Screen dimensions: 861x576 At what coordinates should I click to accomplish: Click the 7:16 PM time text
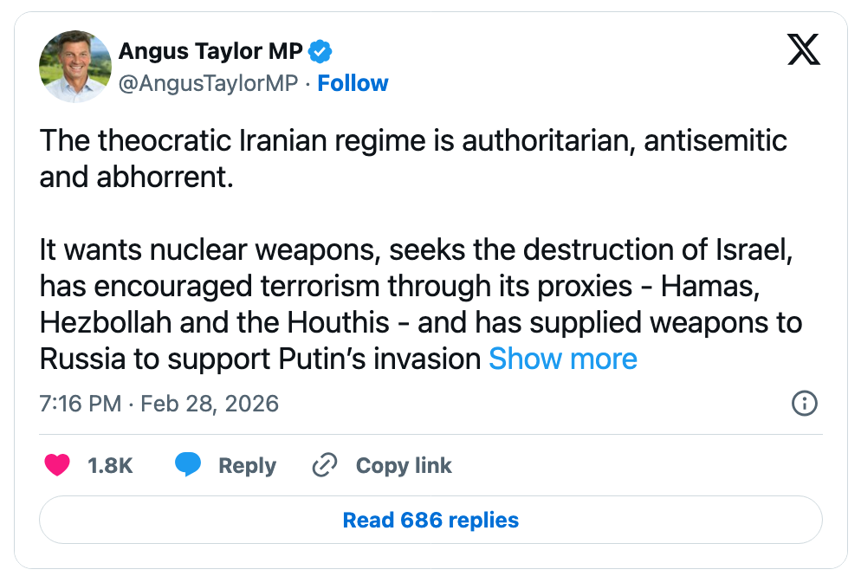coord(81,404)
